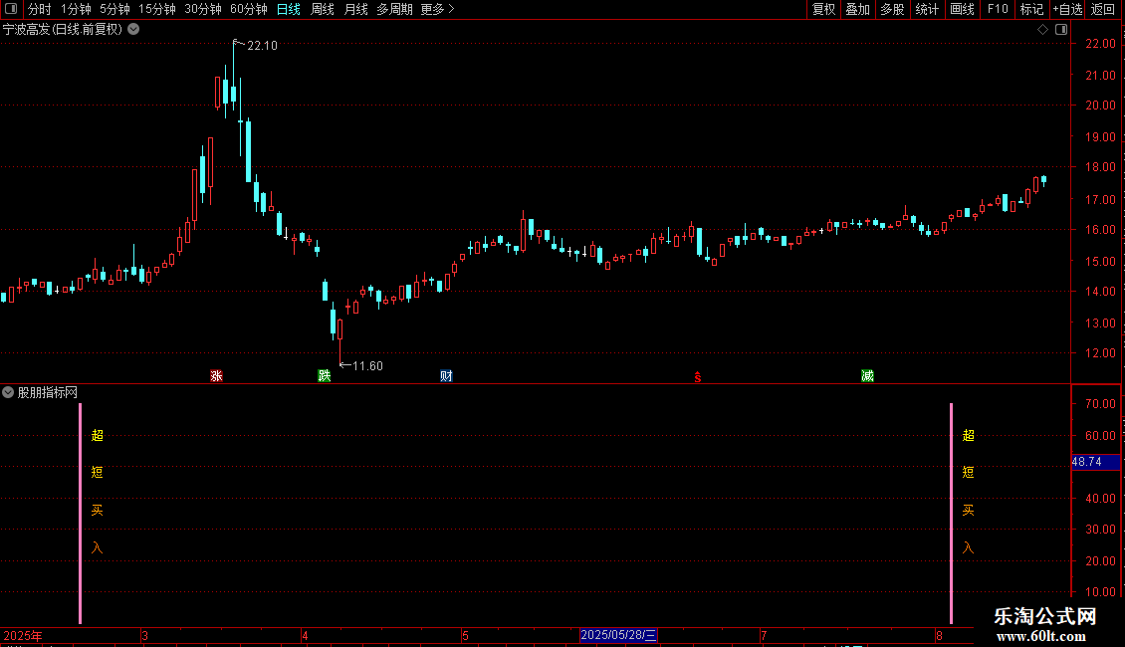Viewport: 1125px width, 647px height.
Task: Click the diamond icon in chart header
Action: pos(1042,30)
